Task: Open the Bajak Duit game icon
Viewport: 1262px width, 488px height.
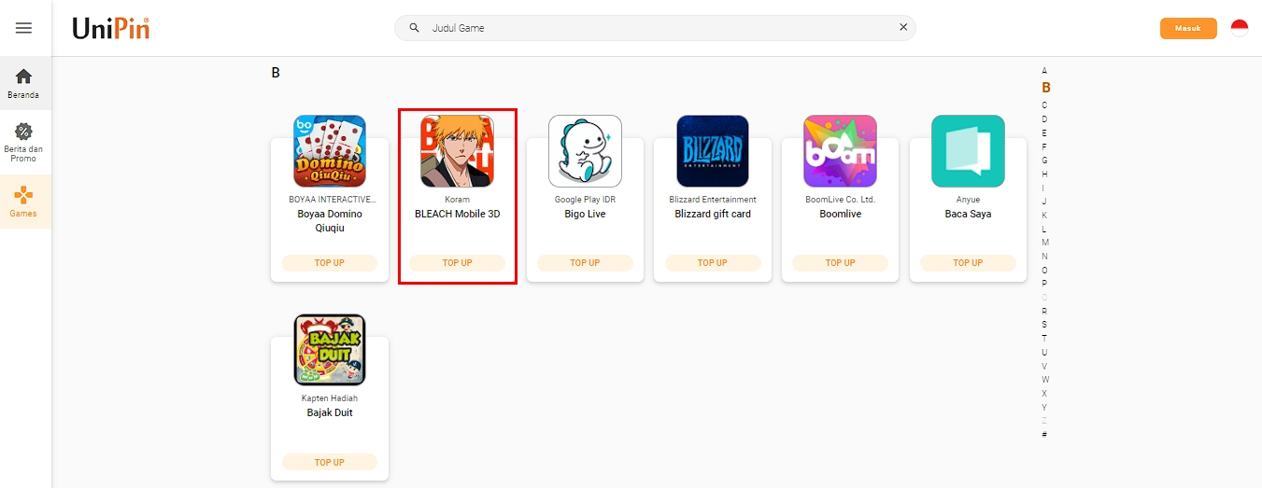Action: tap(330, 350)
